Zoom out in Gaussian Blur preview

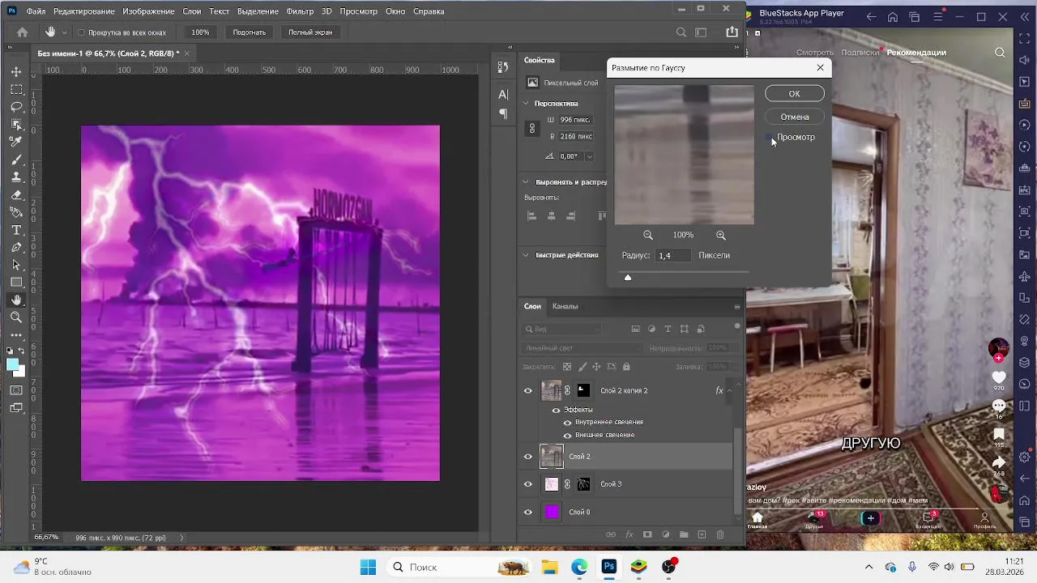[648, 235]
